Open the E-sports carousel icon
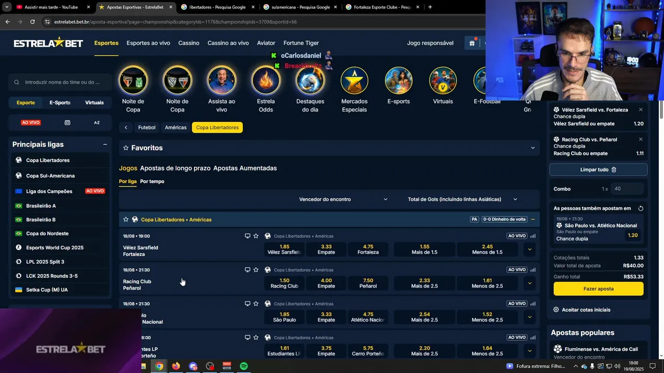 point(398,81)
